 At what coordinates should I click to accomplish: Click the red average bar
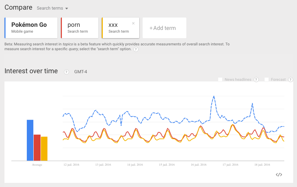coord(37,147)
